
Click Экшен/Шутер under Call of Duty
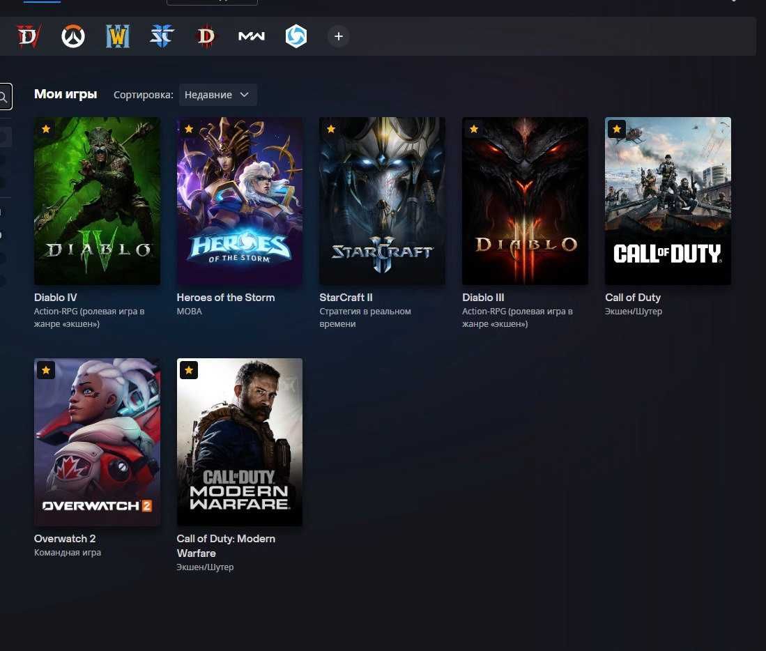coord(634,311)
